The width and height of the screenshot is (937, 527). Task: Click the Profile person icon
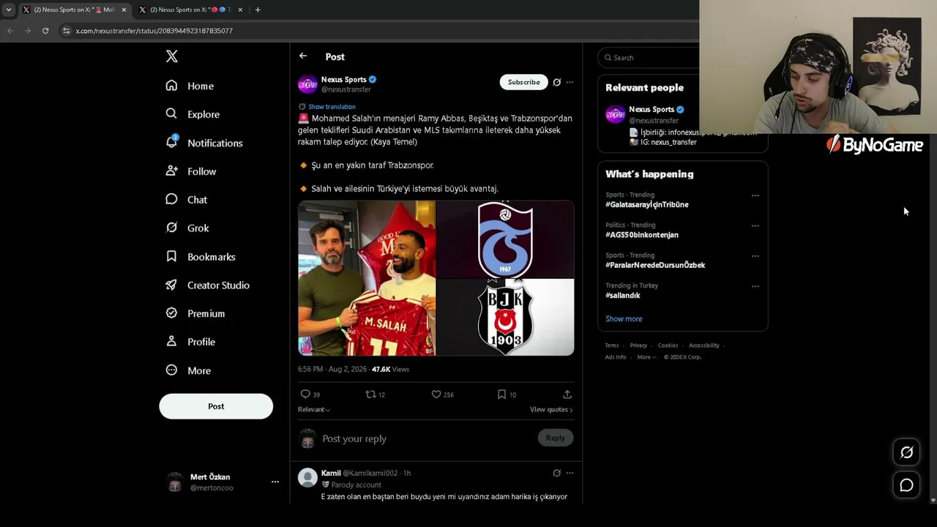(171, 341)
